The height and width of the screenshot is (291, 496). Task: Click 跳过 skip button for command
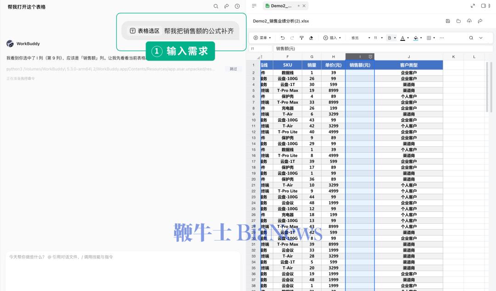[x=233, y=69]
